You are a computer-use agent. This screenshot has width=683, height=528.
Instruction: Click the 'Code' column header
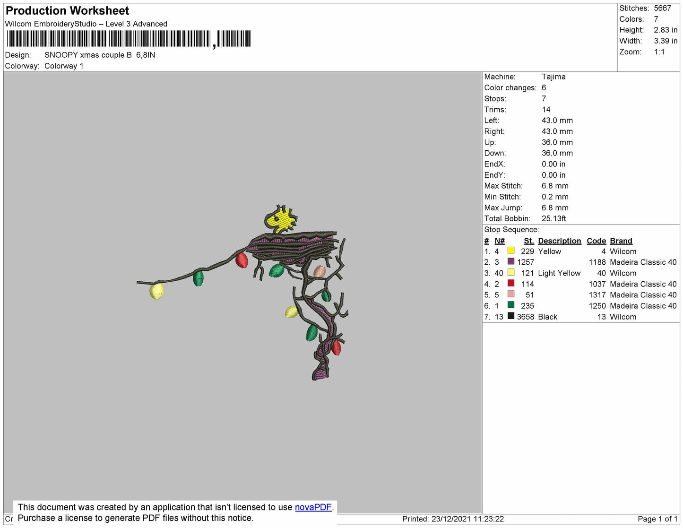click(x=597, y=241)
